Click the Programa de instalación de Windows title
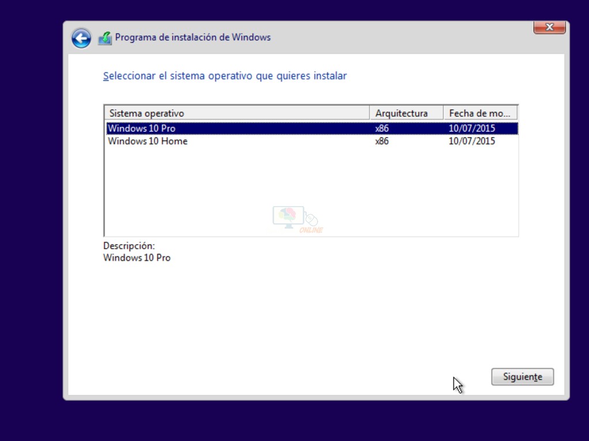The height and width of the screenshot is (441, 589). pyautogui.click(x=192, y=37)
